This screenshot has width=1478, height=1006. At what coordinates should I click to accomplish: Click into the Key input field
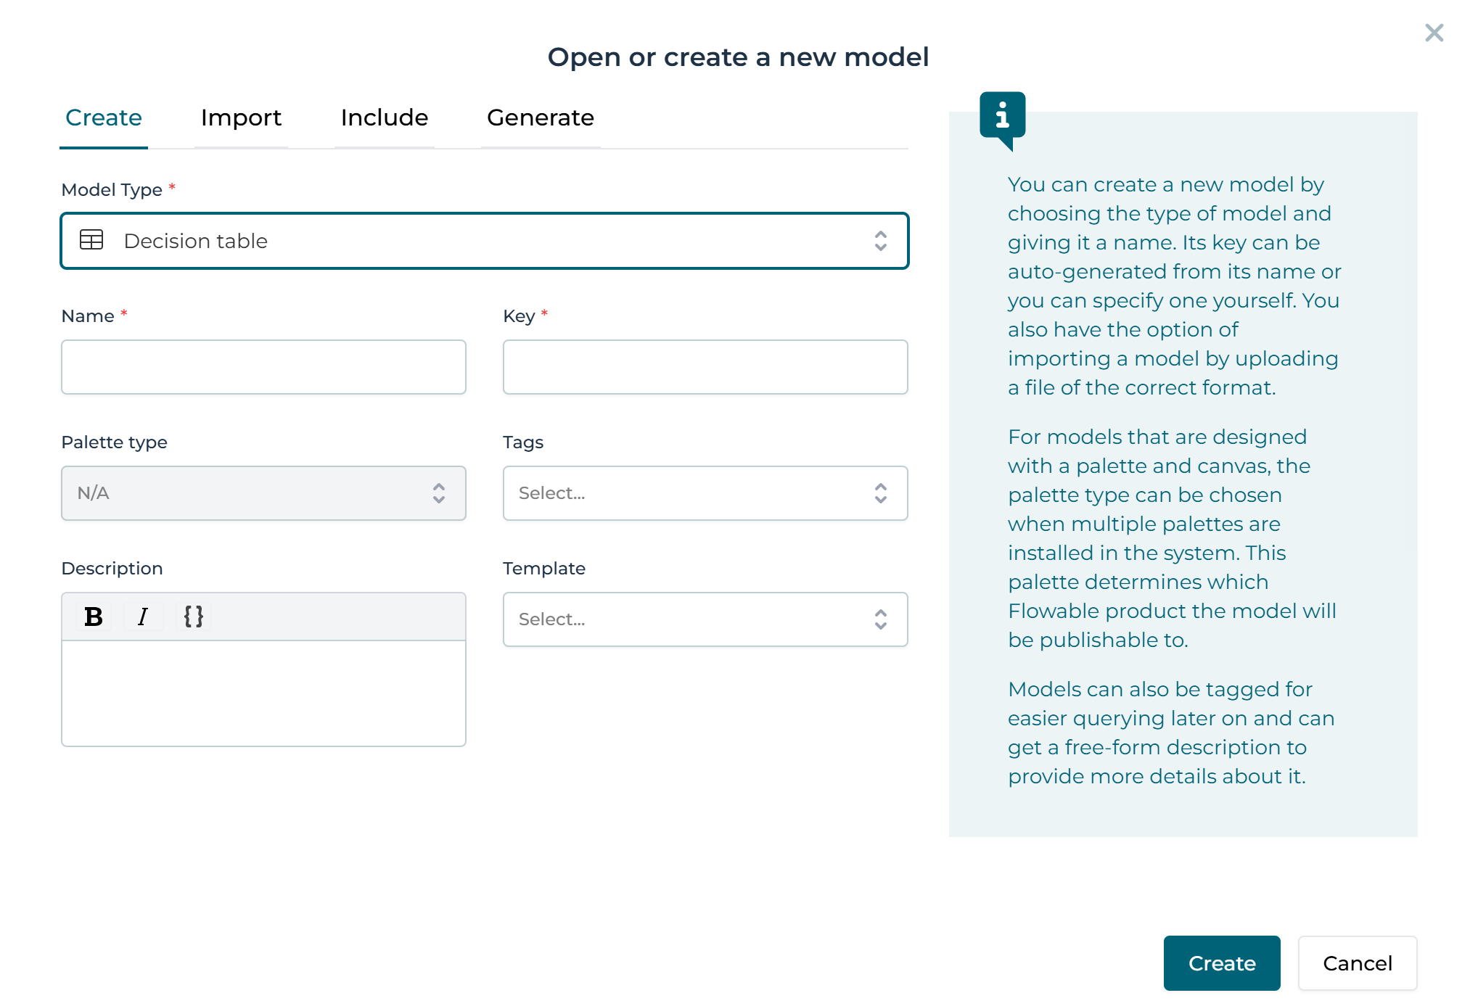point(705,367)
